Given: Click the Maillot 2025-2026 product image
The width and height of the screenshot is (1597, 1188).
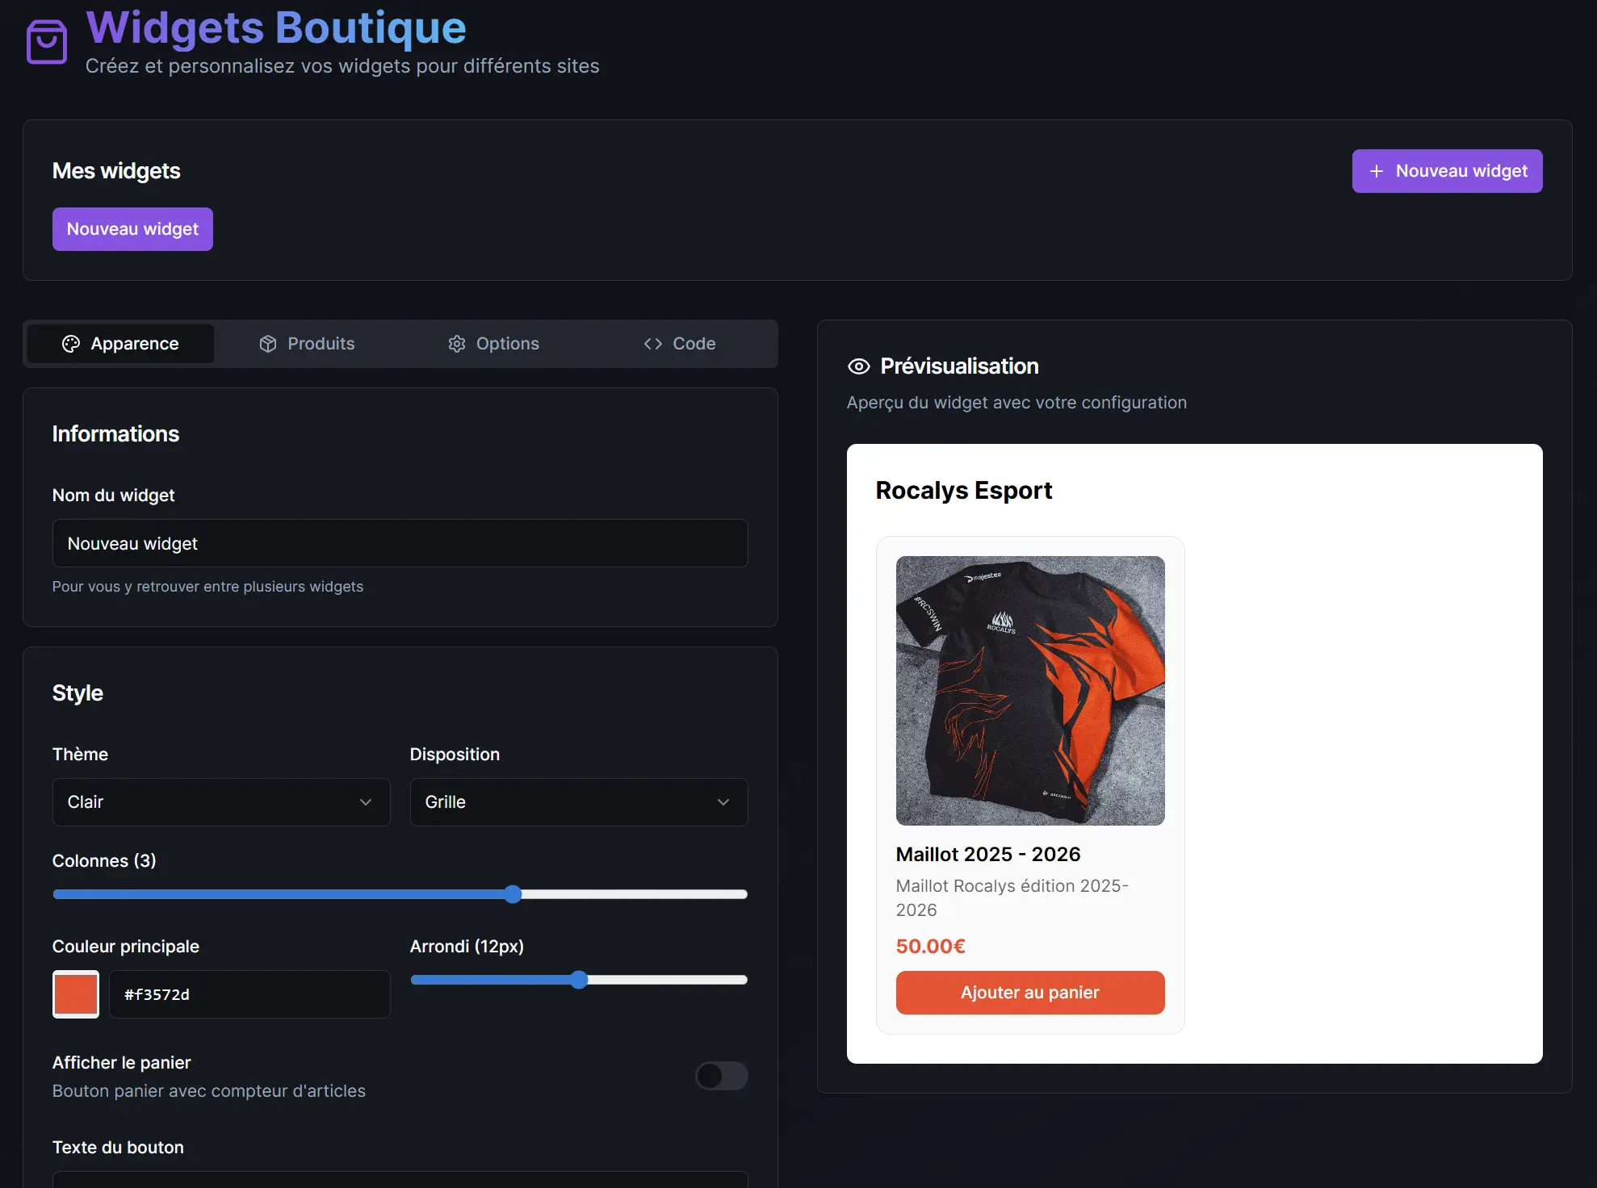Looking at the screenshot, I should point(1029,690).
